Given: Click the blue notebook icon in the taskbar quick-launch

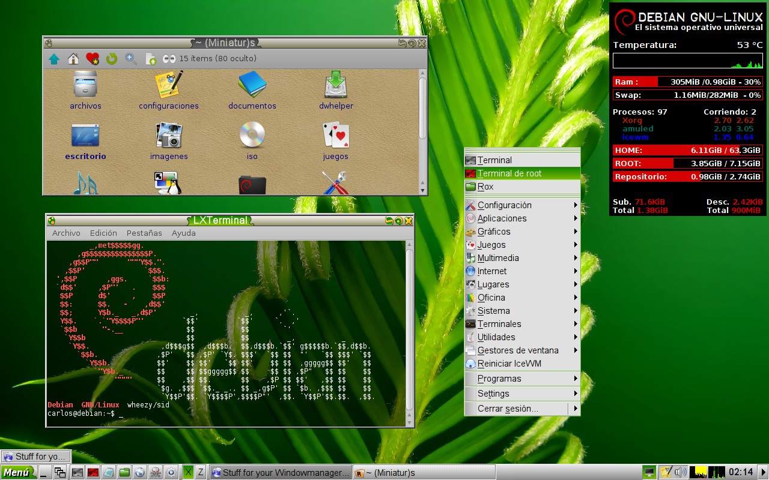Looking at the screenshot, I should tap(109, 473).
